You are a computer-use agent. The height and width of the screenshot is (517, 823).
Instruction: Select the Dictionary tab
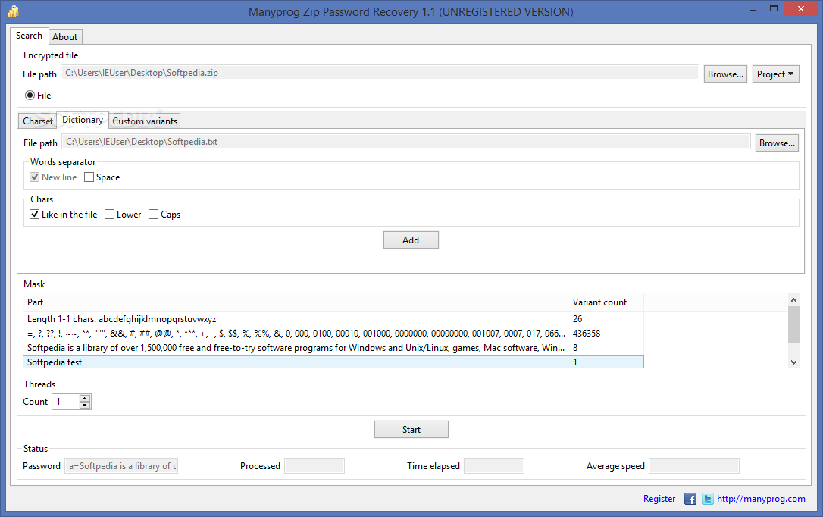tap(83, 120)
